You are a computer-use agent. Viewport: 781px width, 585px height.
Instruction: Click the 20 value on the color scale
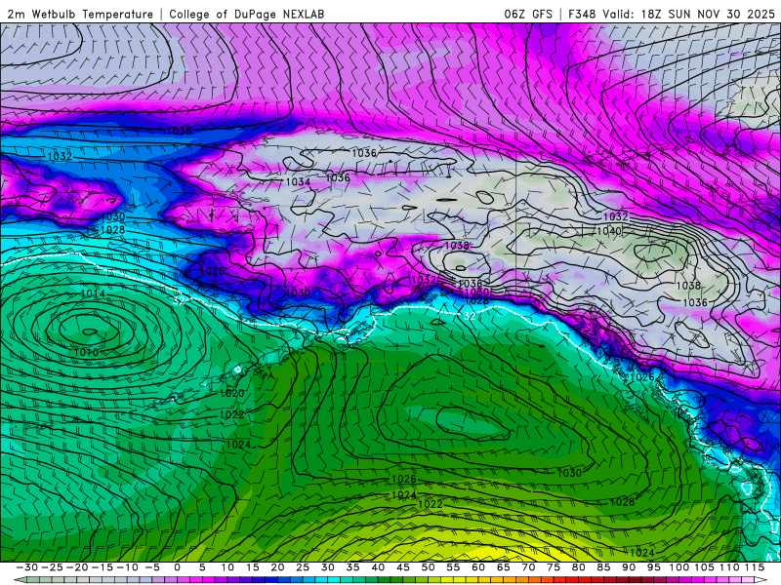[277, 567]
